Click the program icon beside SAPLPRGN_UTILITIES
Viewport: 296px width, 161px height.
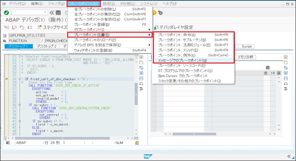coord(5,35)
